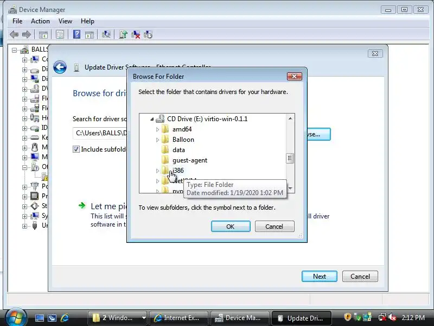This screenshot has width=434, height=326.
Task: Click the blue Help question mark icon
Action: click(76, 34)
